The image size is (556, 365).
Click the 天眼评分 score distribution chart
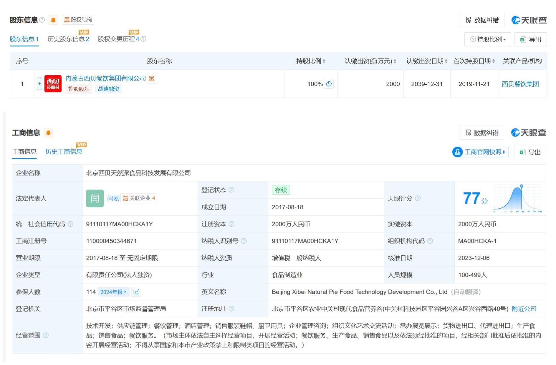[x=517, y=198]
